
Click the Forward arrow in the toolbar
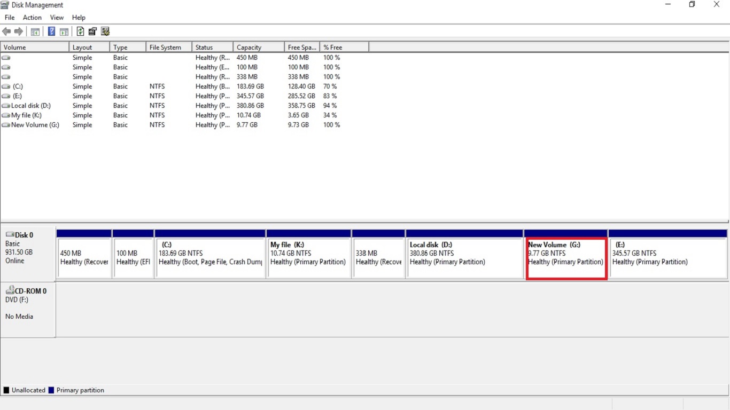19,31
